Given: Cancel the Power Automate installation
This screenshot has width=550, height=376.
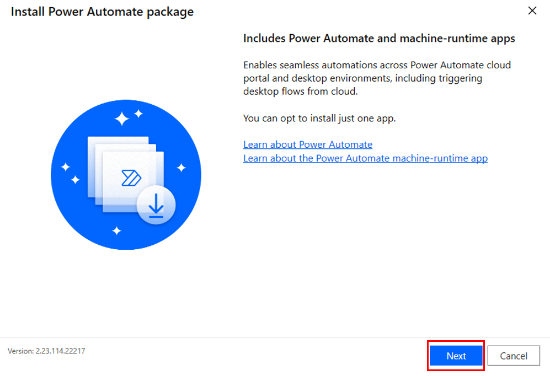Looking at the screenshot, I should 514,356.
